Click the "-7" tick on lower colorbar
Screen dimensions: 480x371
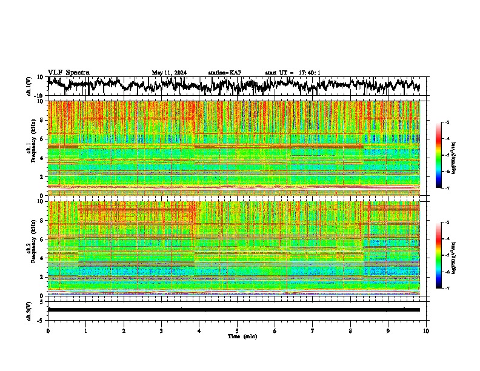point(447,288)
